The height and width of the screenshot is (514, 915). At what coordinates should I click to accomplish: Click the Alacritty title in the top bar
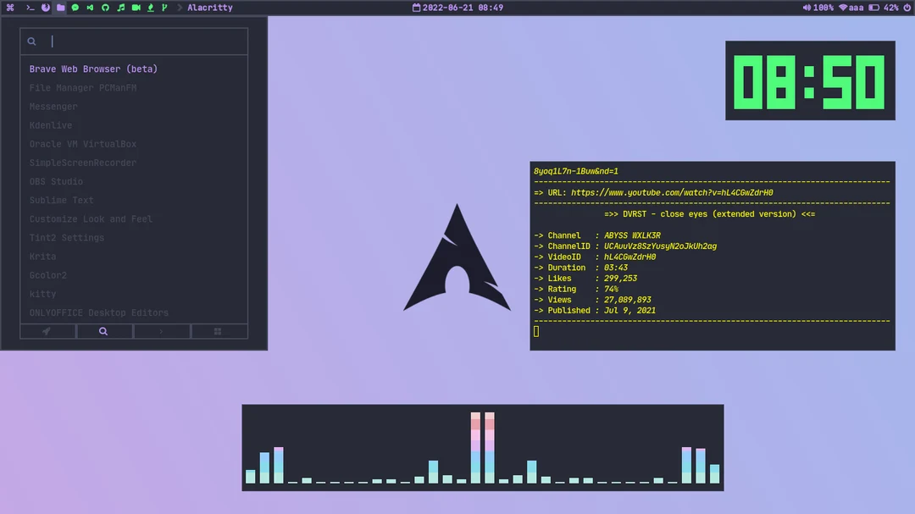coord(209,8)
